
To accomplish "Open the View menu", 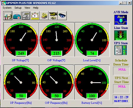I will [27, 8].
